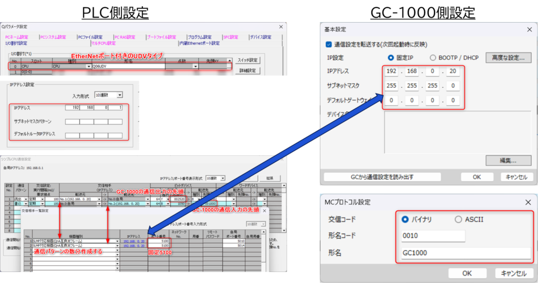The image size is (538, 283).
Task: Click the 編集... button in 基本設定
Action: coord(508,161)
